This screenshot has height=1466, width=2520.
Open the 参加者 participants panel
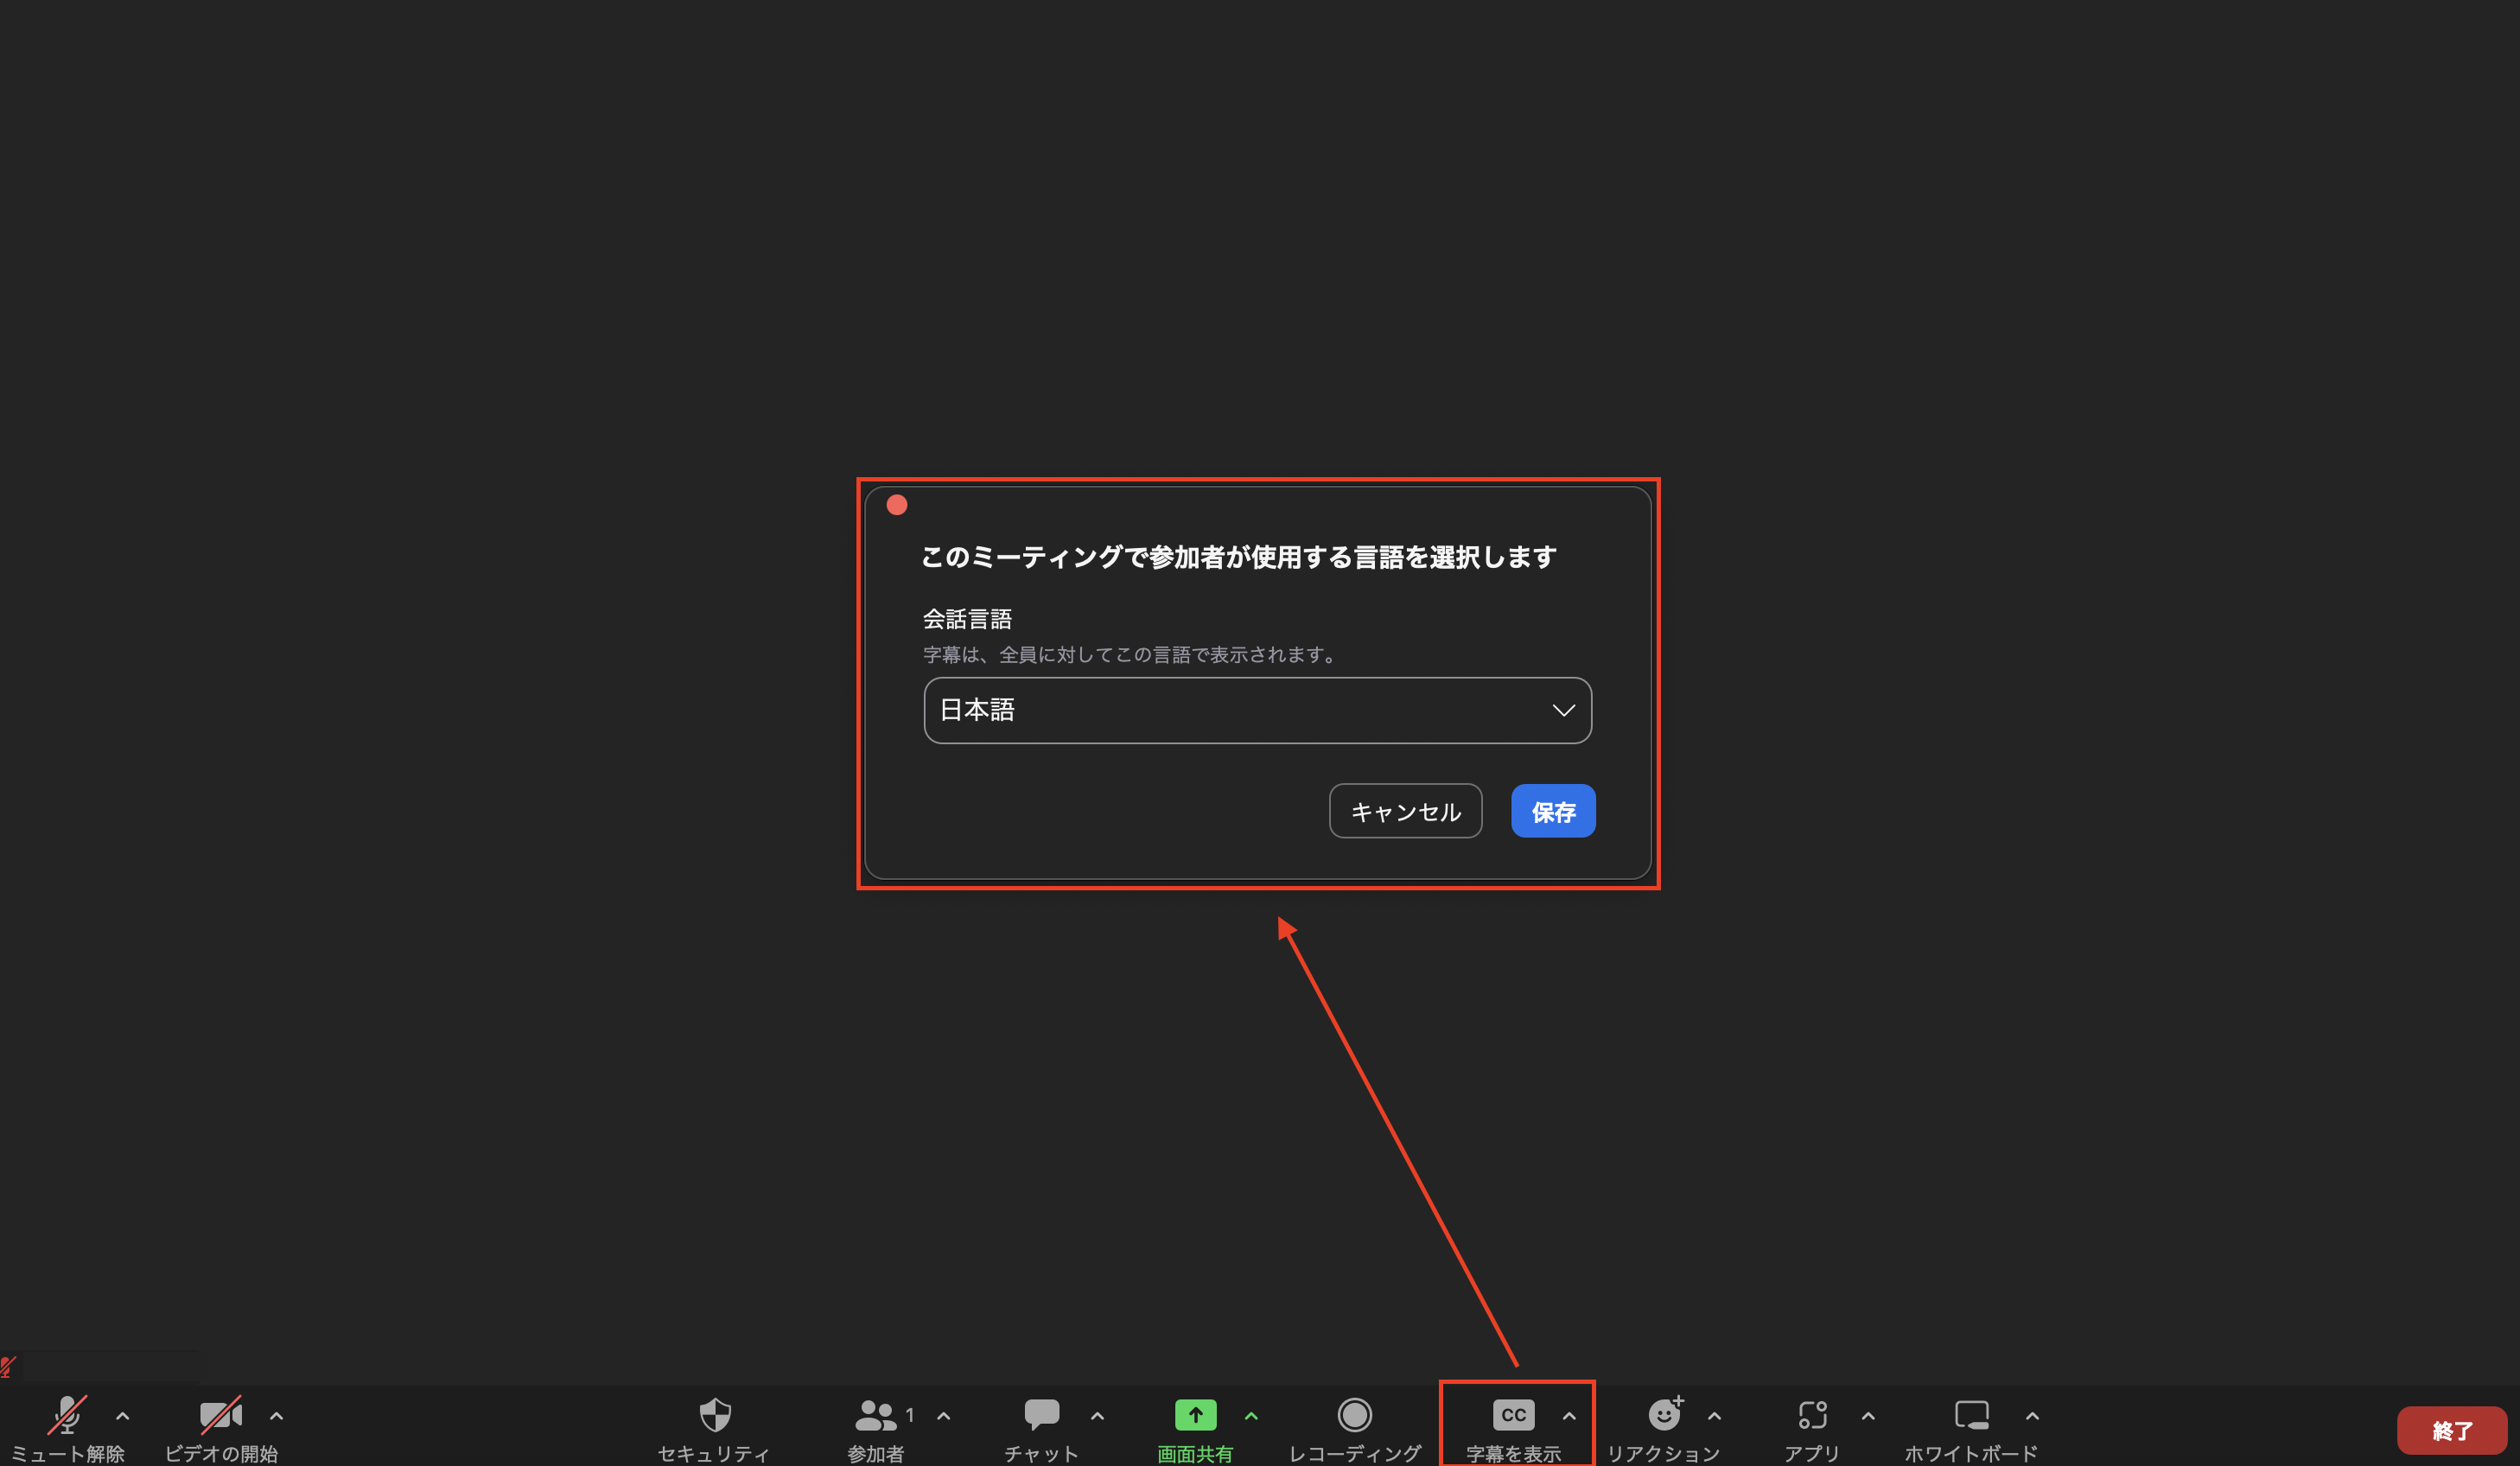(x=876, y=1416)
